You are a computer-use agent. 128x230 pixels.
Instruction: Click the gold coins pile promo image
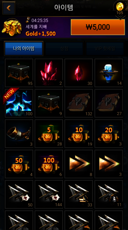(12, 27)
